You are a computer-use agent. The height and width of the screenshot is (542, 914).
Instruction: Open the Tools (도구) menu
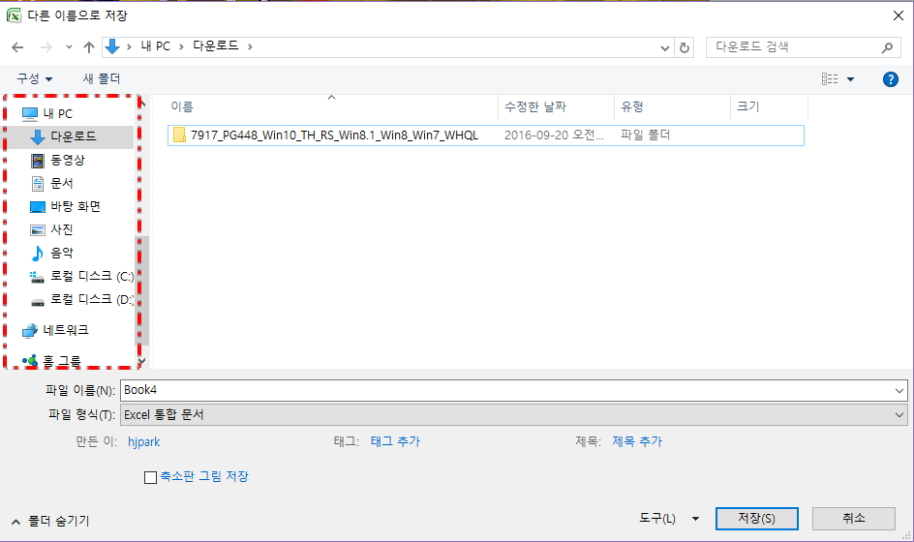tap(669, 519)
